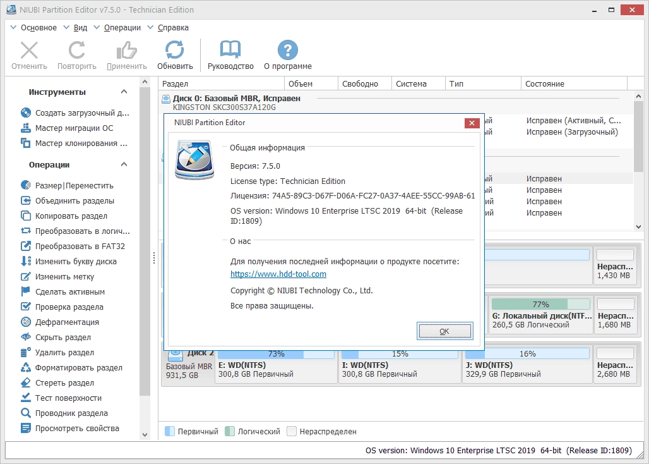Screen dimensions: 649x464
Task: Click the Повторить (redo) toolbar icon
Action: [76, 51]
